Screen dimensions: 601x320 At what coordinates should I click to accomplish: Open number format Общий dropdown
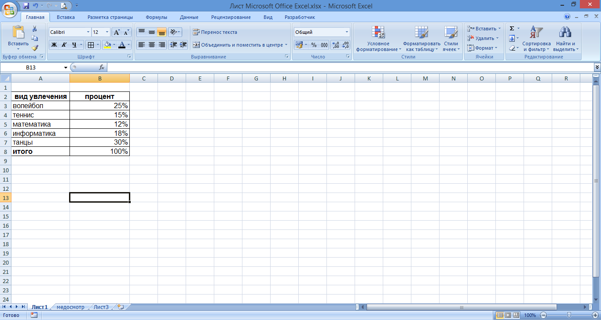pyautogui.click(x=347, y=32)
